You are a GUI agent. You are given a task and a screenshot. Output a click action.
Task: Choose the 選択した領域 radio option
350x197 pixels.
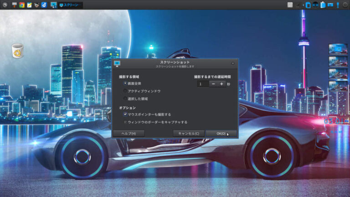[125, 98]
